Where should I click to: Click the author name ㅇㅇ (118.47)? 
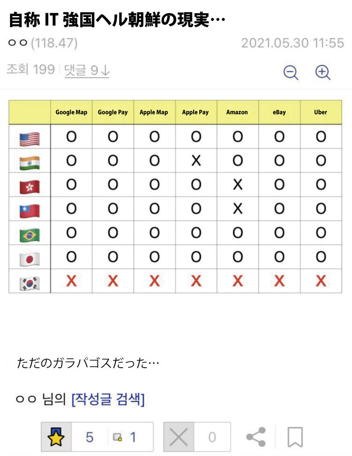point(43,43)
